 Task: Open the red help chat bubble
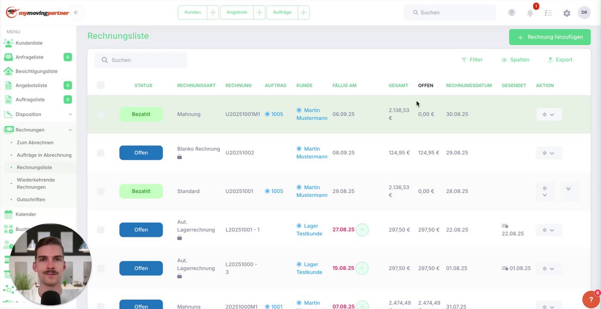pyautogui.click(x=591, y=300)
